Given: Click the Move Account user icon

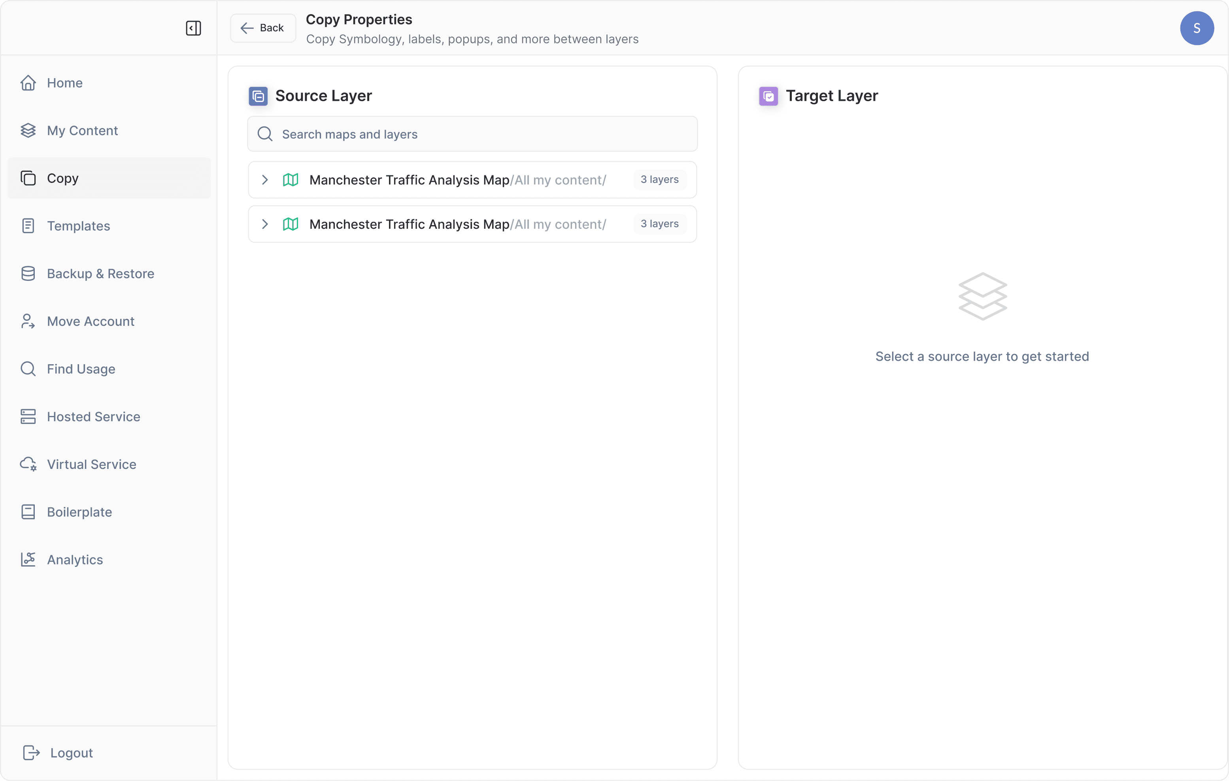Looking at the screenshot, I should click(x=28, y=322).
